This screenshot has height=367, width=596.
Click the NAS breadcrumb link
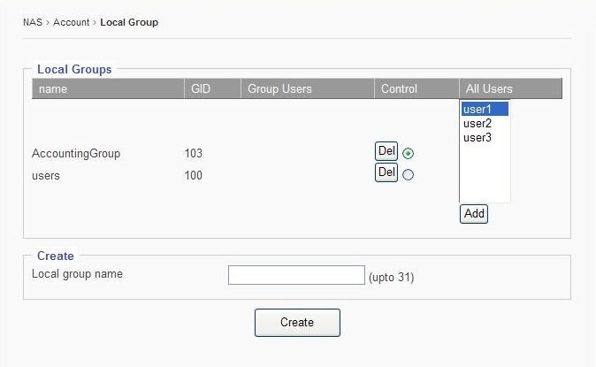tap(32, 22)
